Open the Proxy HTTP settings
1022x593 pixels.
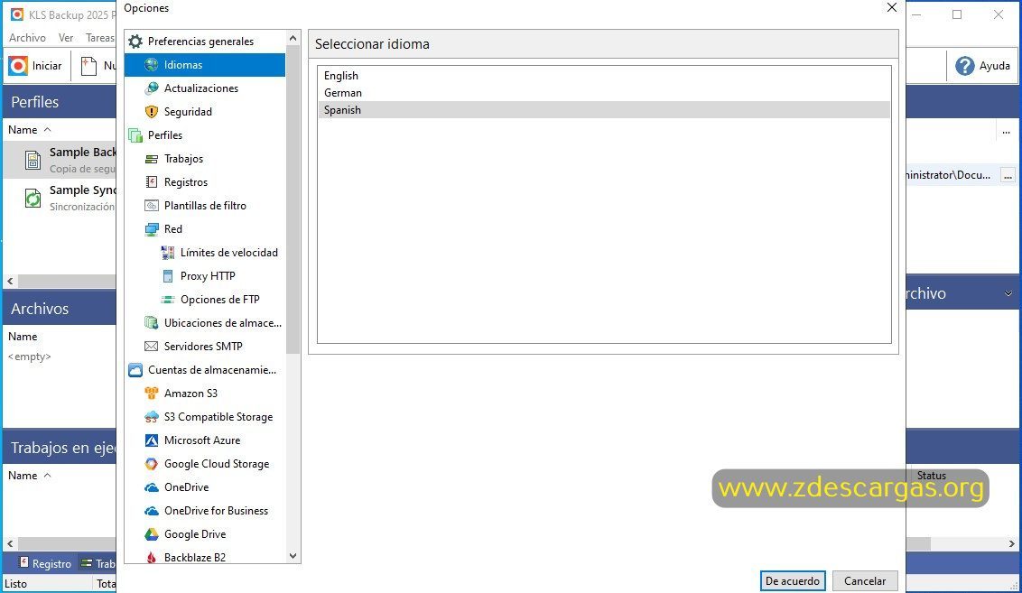[x=208, y=276]
